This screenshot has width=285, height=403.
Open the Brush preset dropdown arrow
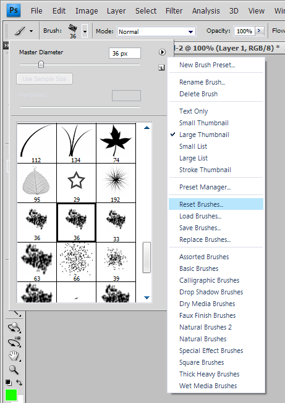click(x=85, y=31)
